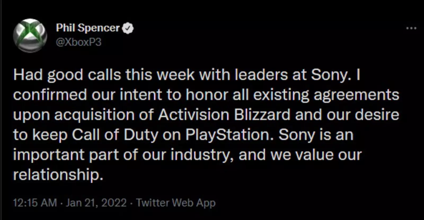Click the final word "relationship."
The height and width of the screenshot is (220, 424).
pos(58,175)
